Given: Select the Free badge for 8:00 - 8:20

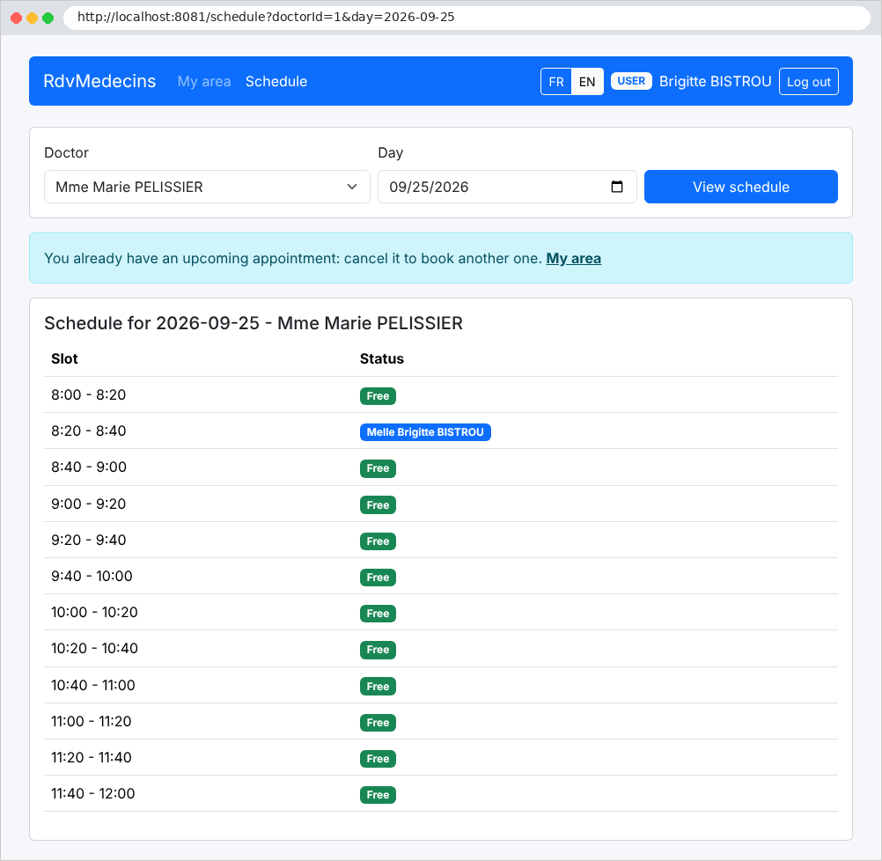Looking at the screenshot, I should pos(378,396).
